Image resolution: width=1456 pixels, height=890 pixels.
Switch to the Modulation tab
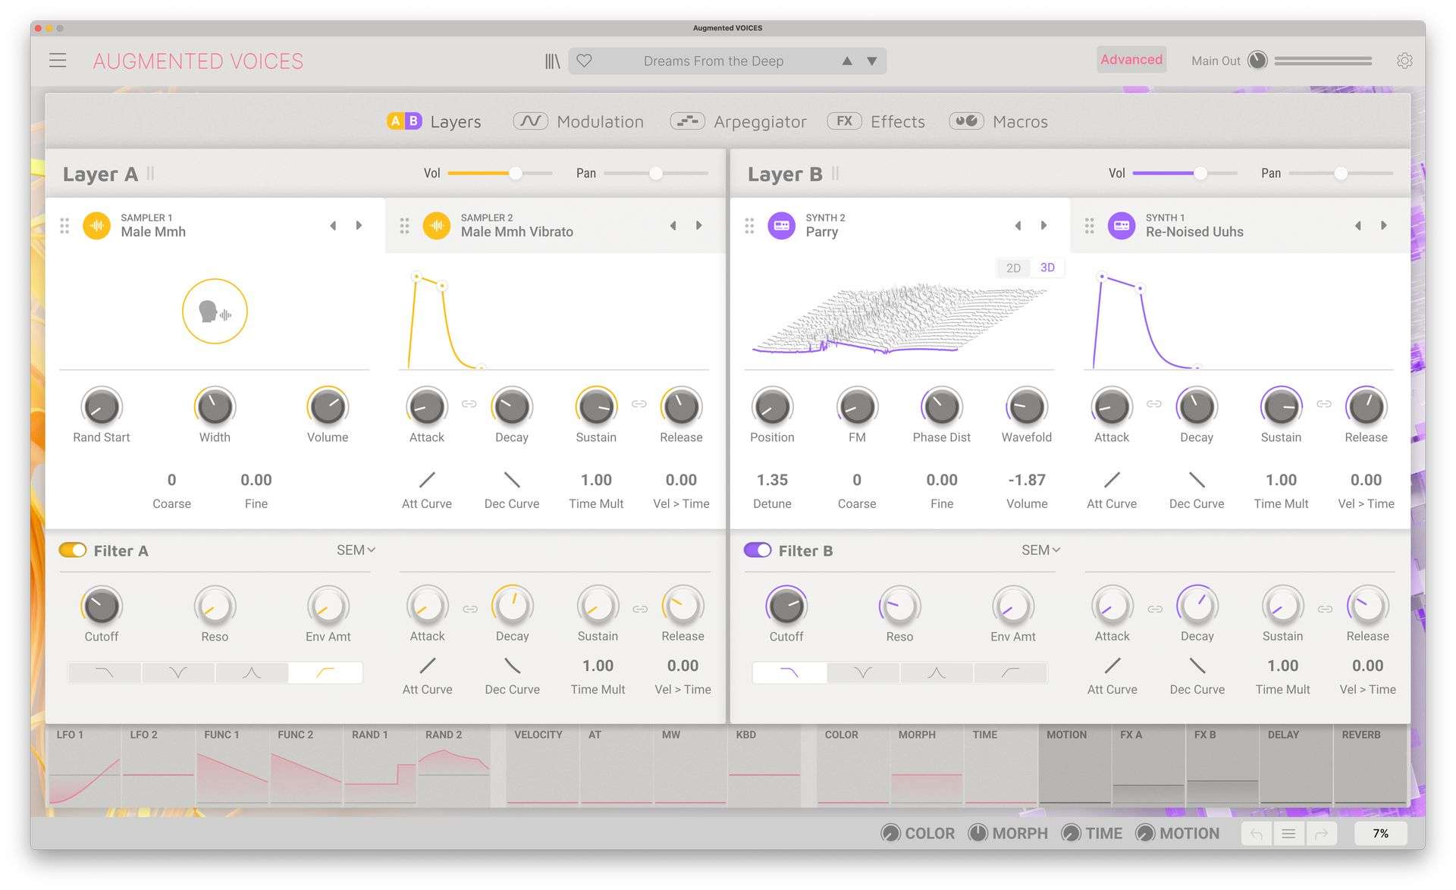(579, 121)
